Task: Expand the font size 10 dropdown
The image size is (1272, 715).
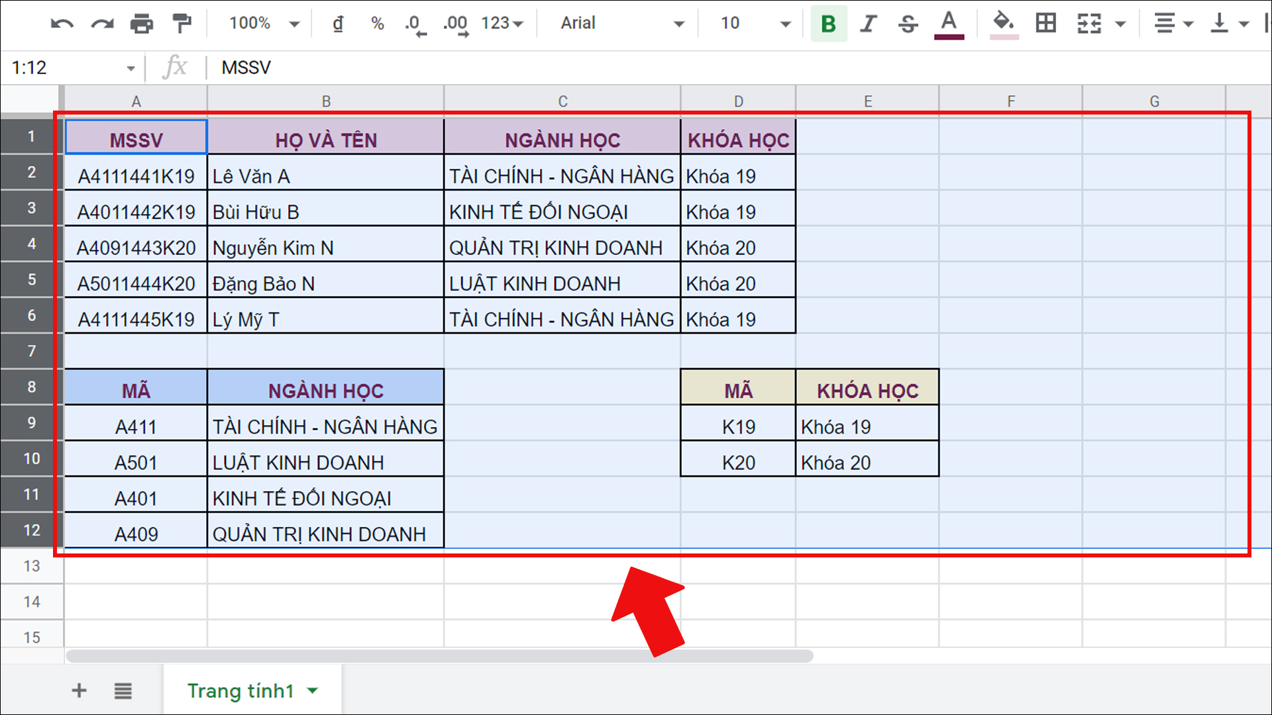Action: pyautogui.click(x=755, y=24)
